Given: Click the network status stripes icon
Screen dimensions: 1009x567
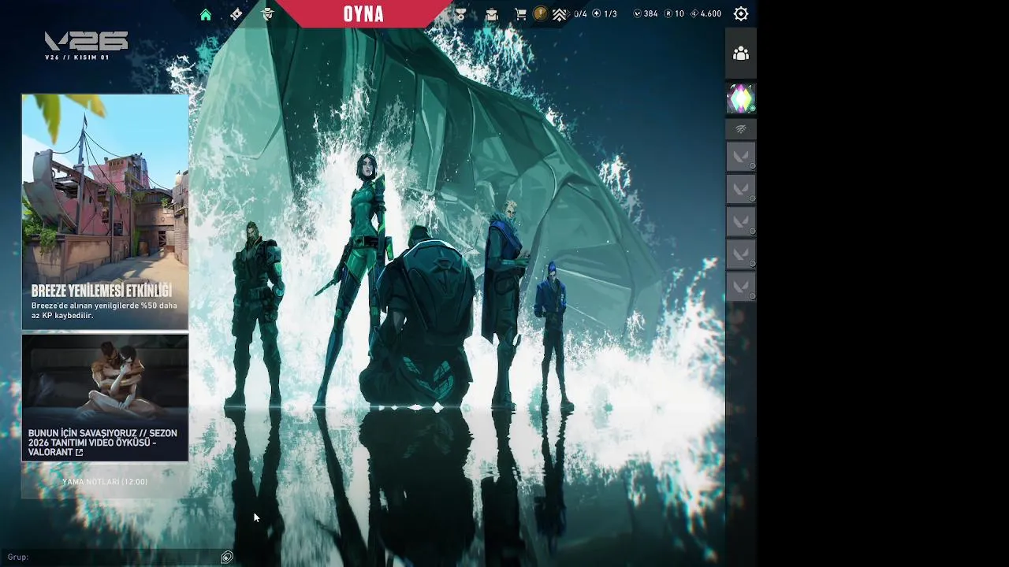Looking at the screenshot, I should [741, 129].
